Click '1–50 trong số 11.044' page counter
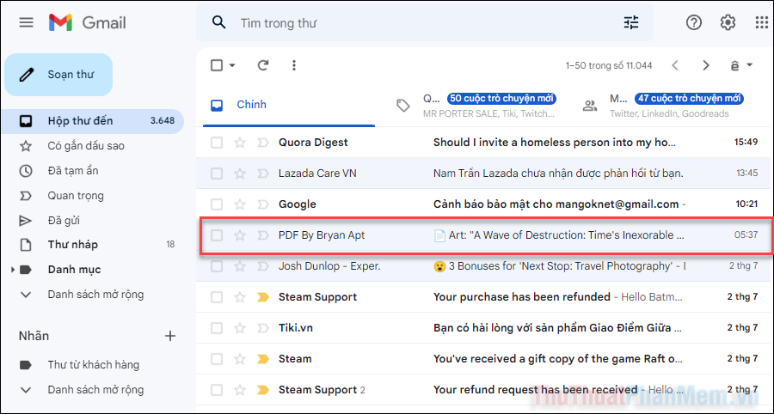The height and width of the screenshot is (414, 774). point(609,65)
